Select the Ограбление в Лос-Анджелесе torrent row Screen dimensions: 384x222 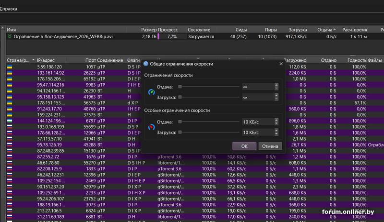(x=62, y=36)
